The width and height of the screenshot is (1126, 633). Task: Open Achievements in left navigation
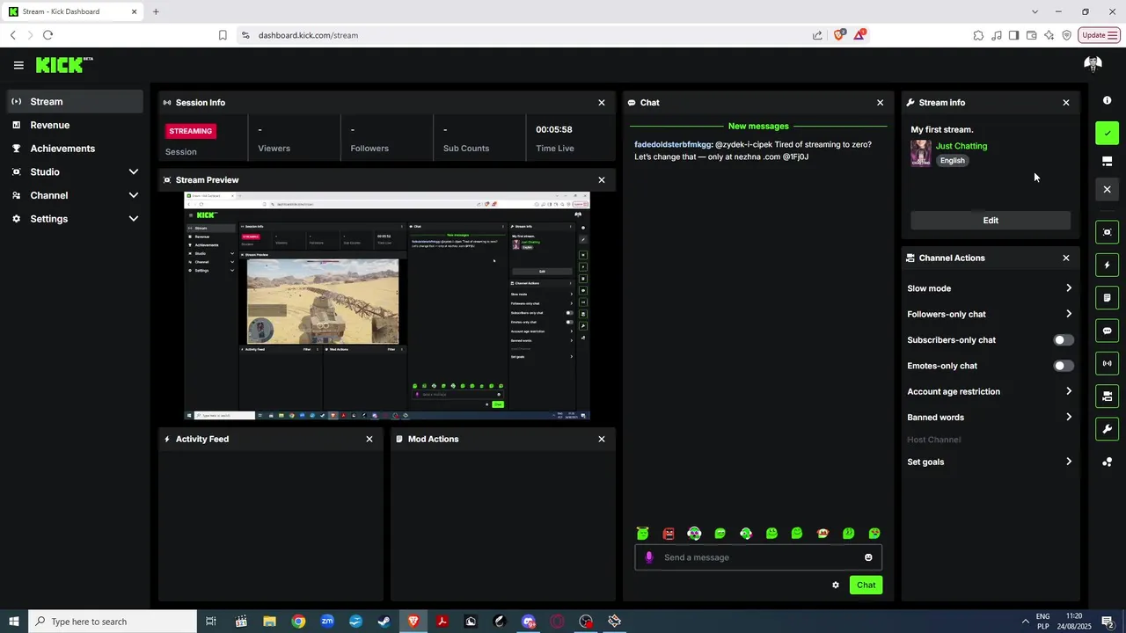(x=74, y=149)
